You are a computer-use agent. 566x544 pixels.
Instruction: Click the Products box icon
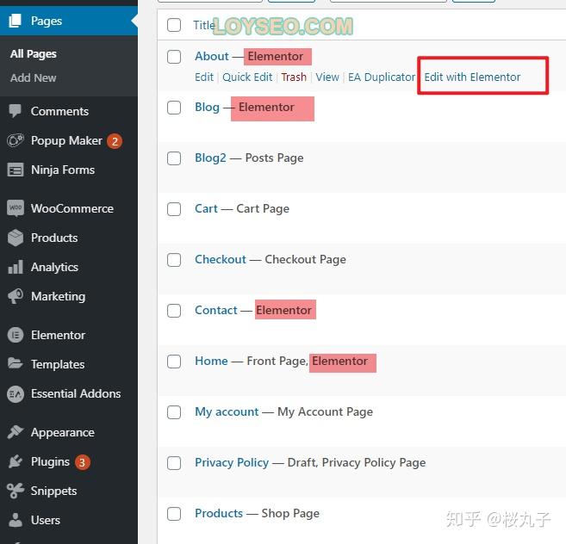[x=16, y=238]
